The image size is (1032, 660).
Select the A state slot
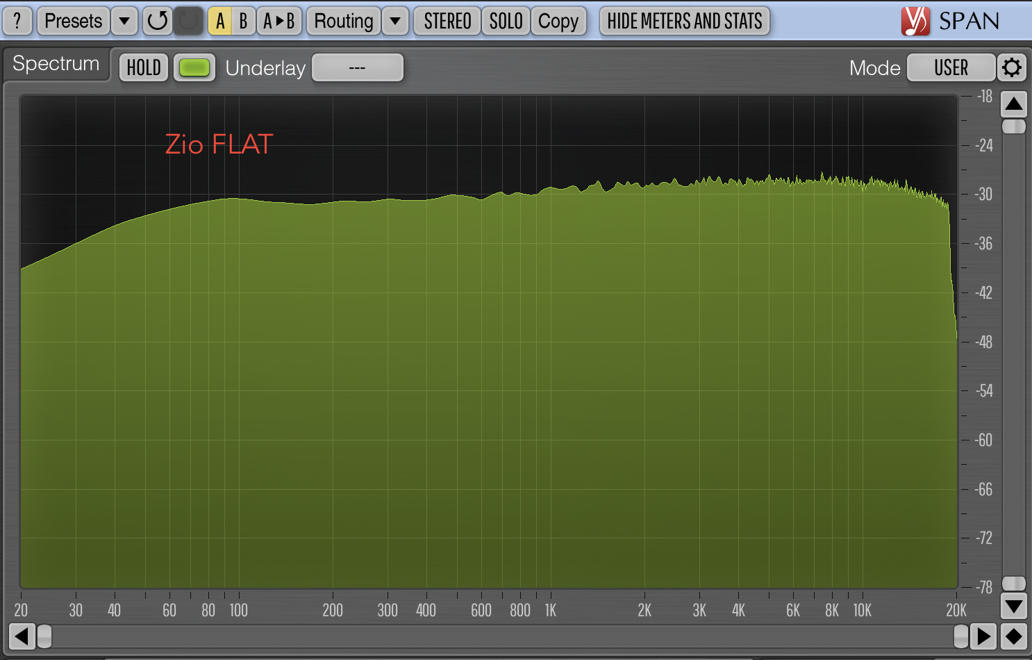(x=220, y=21)
